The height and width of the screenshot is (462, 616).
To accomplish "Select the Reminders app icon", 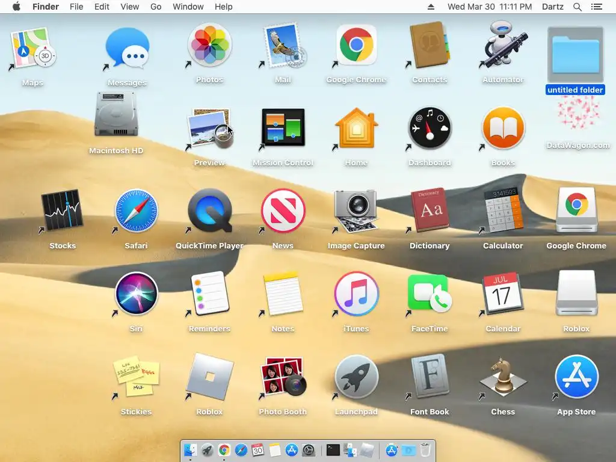I will [x=209, y=294].
